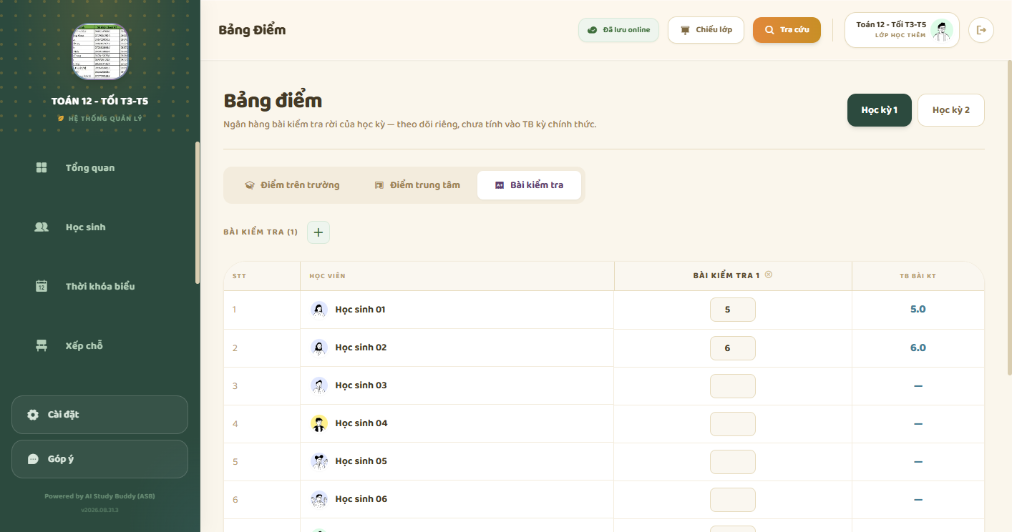The height and width of the screenshot is (532, 1012).
Task: Click the Toán 12 - Tối T3-T5 class chip
Action: tap(902, 30)
